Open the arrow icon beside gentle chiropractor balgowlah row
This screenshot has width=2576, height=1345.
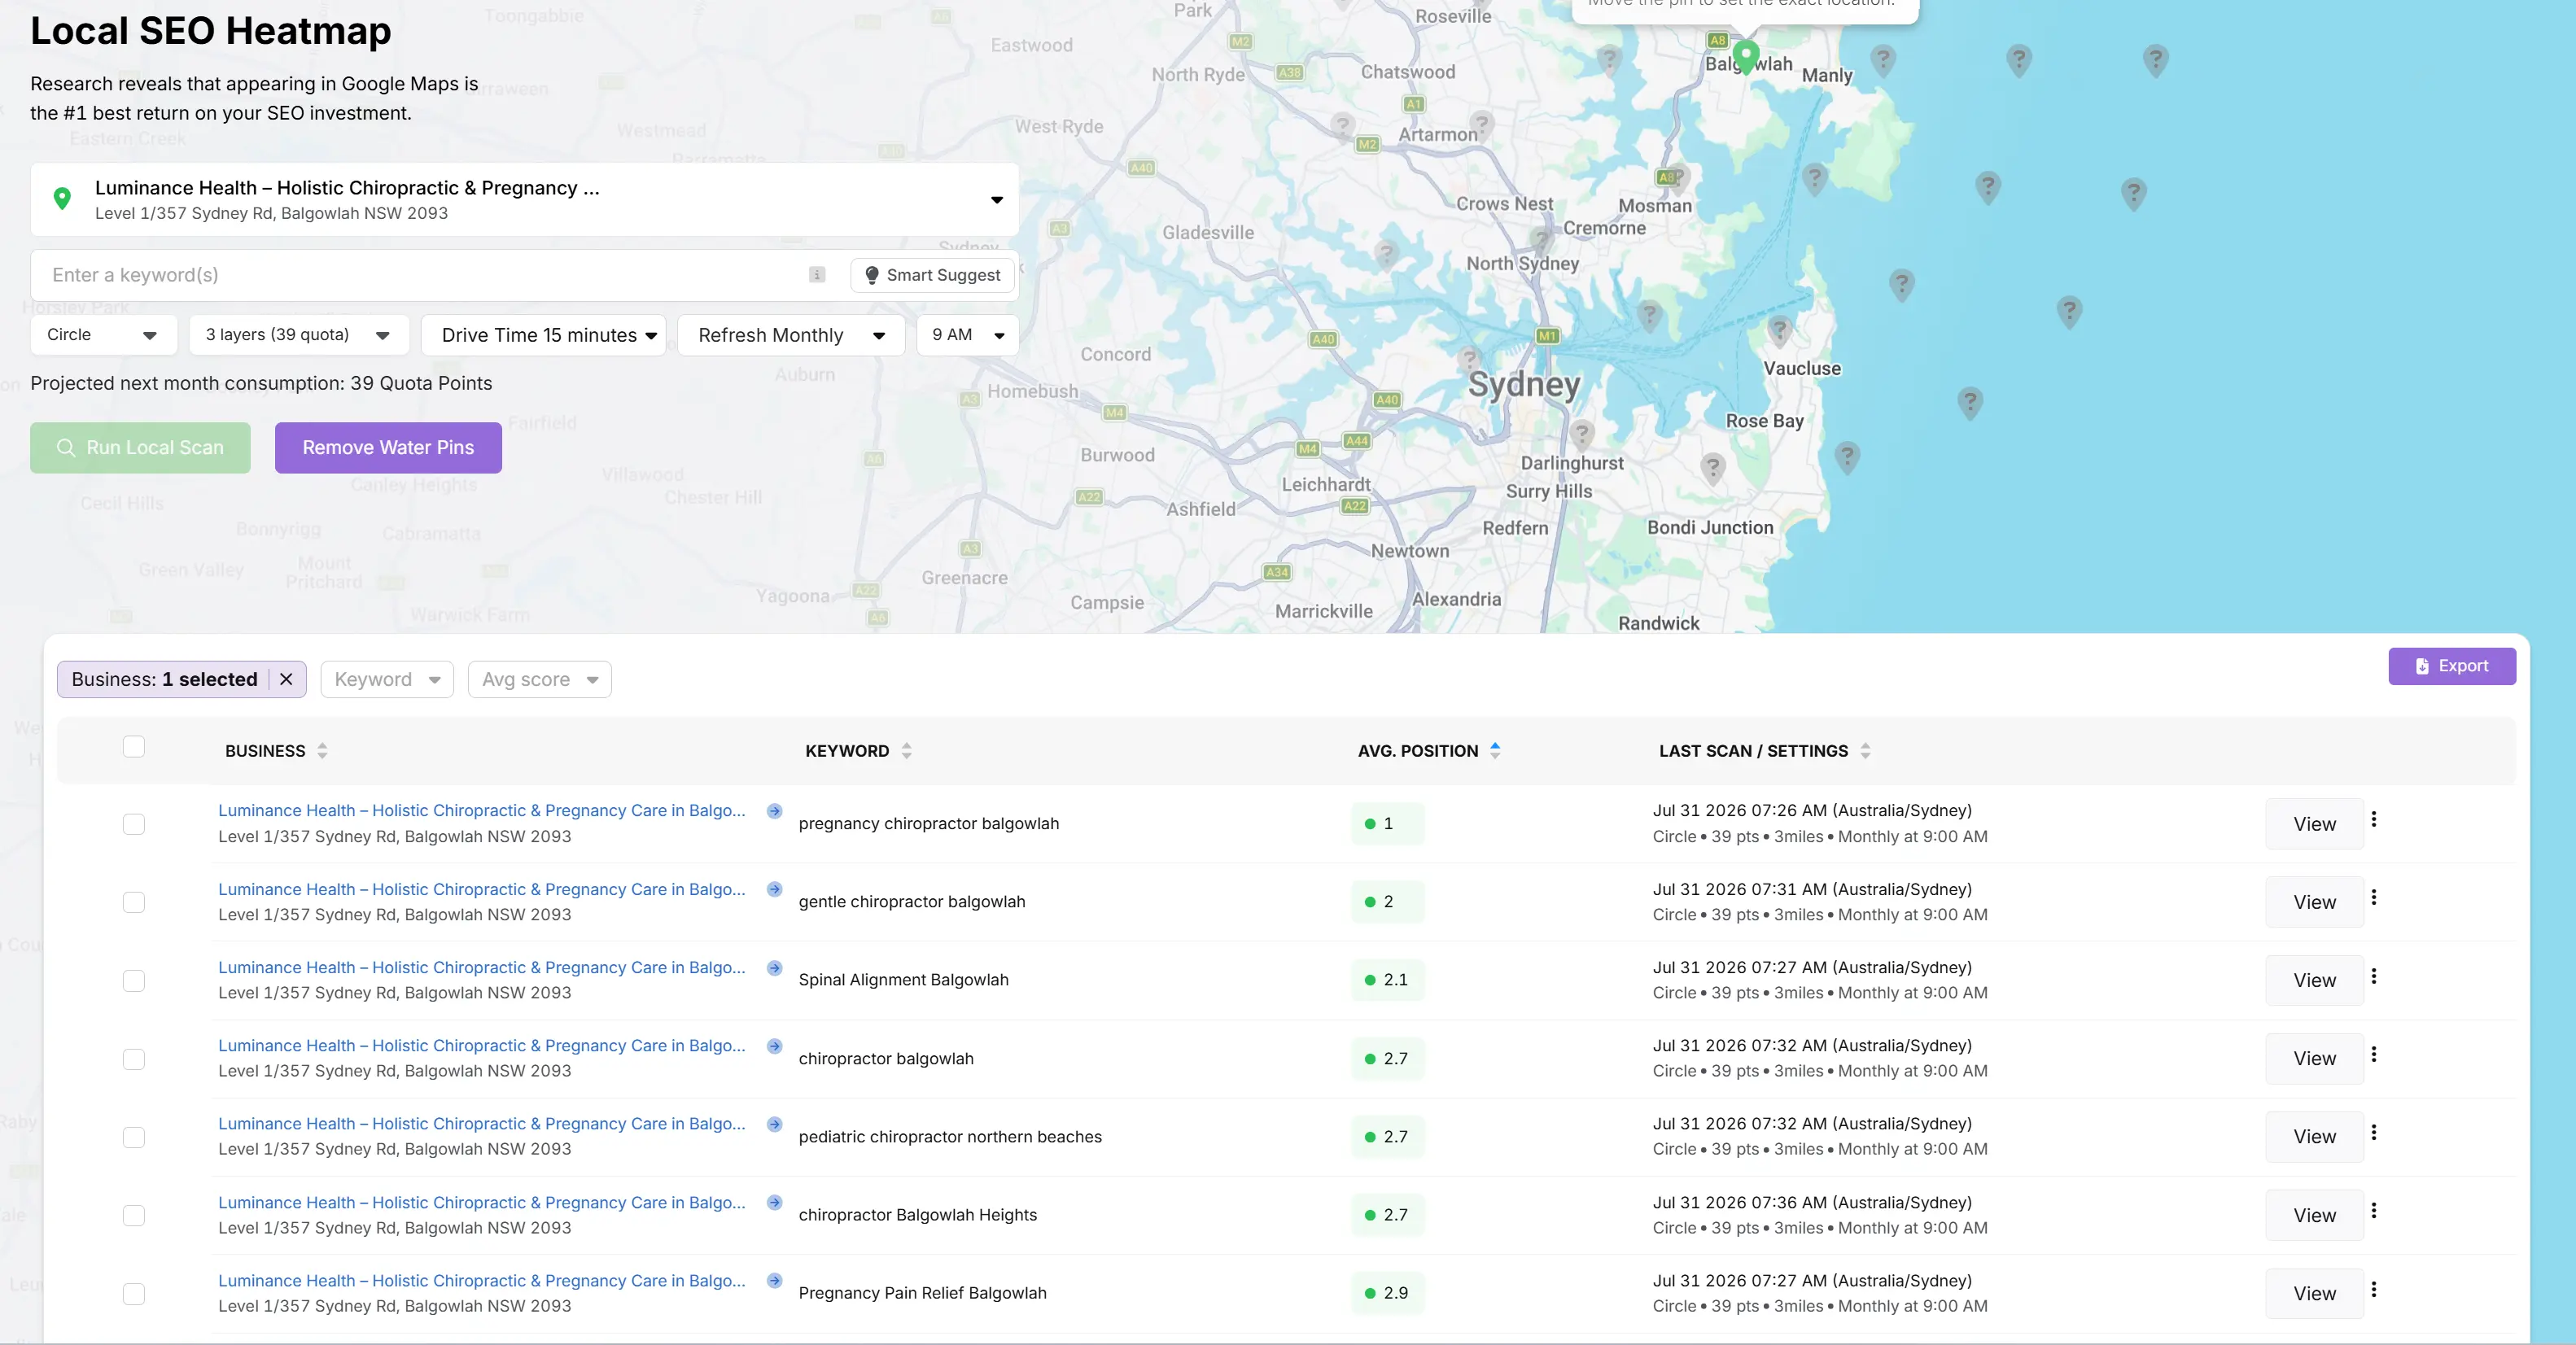point(774,889)
